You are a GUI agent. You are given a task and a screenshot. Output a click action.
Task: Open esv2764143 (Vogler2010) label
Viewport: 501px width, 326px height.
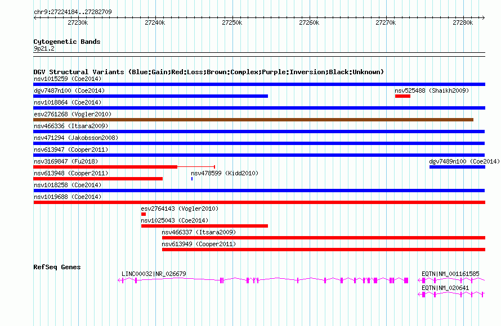coord(180,209)
